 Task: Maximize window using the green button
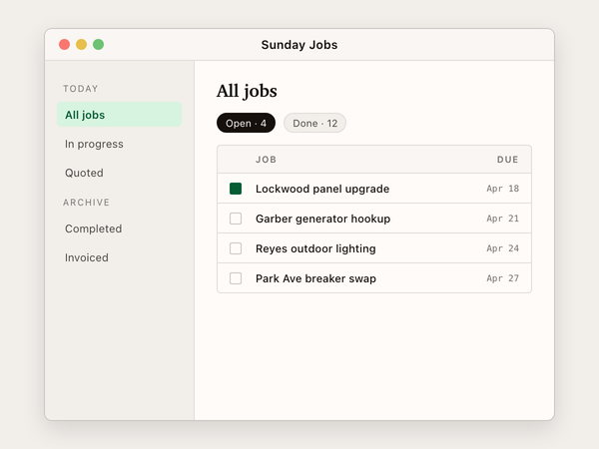pos(99,44)
